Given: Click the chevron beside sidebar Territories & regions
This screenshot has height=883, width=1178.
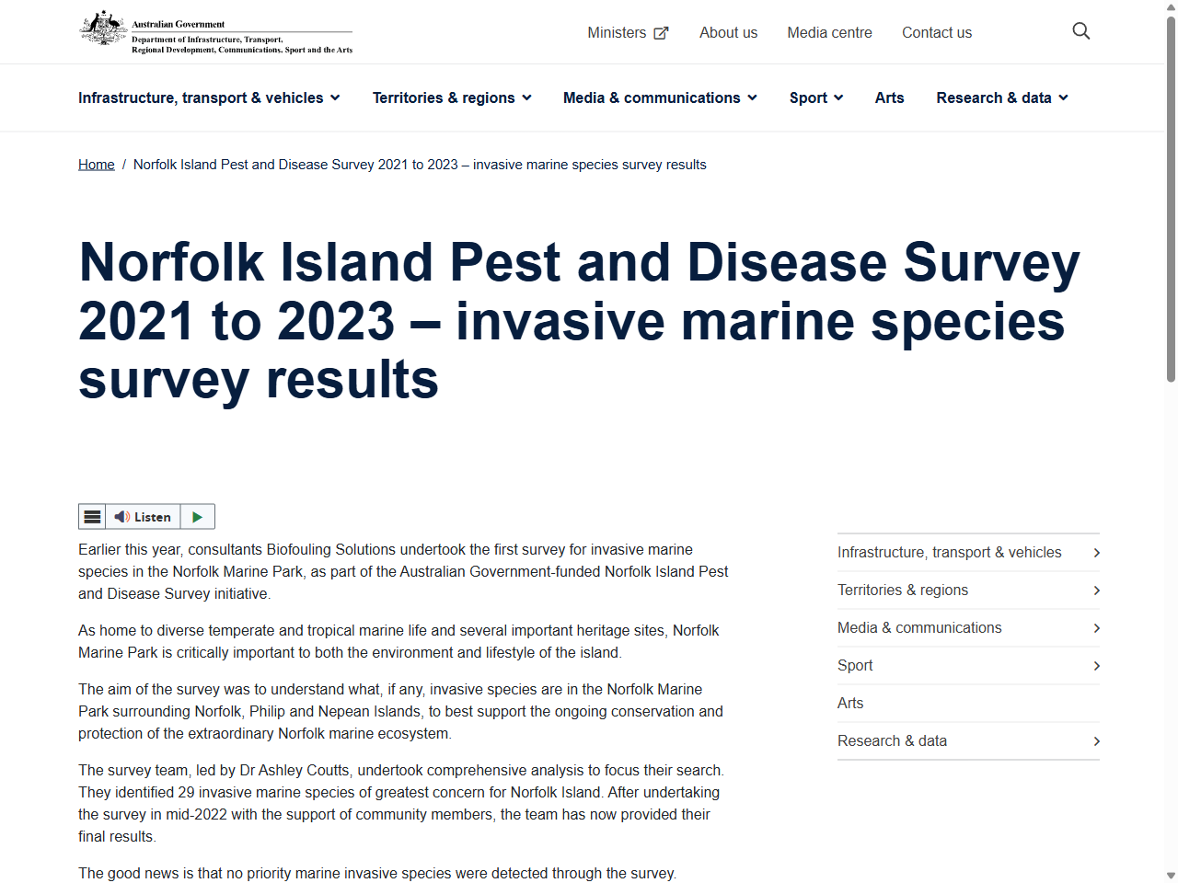Looking at the screenshot, I should [x=1096, y=590].
